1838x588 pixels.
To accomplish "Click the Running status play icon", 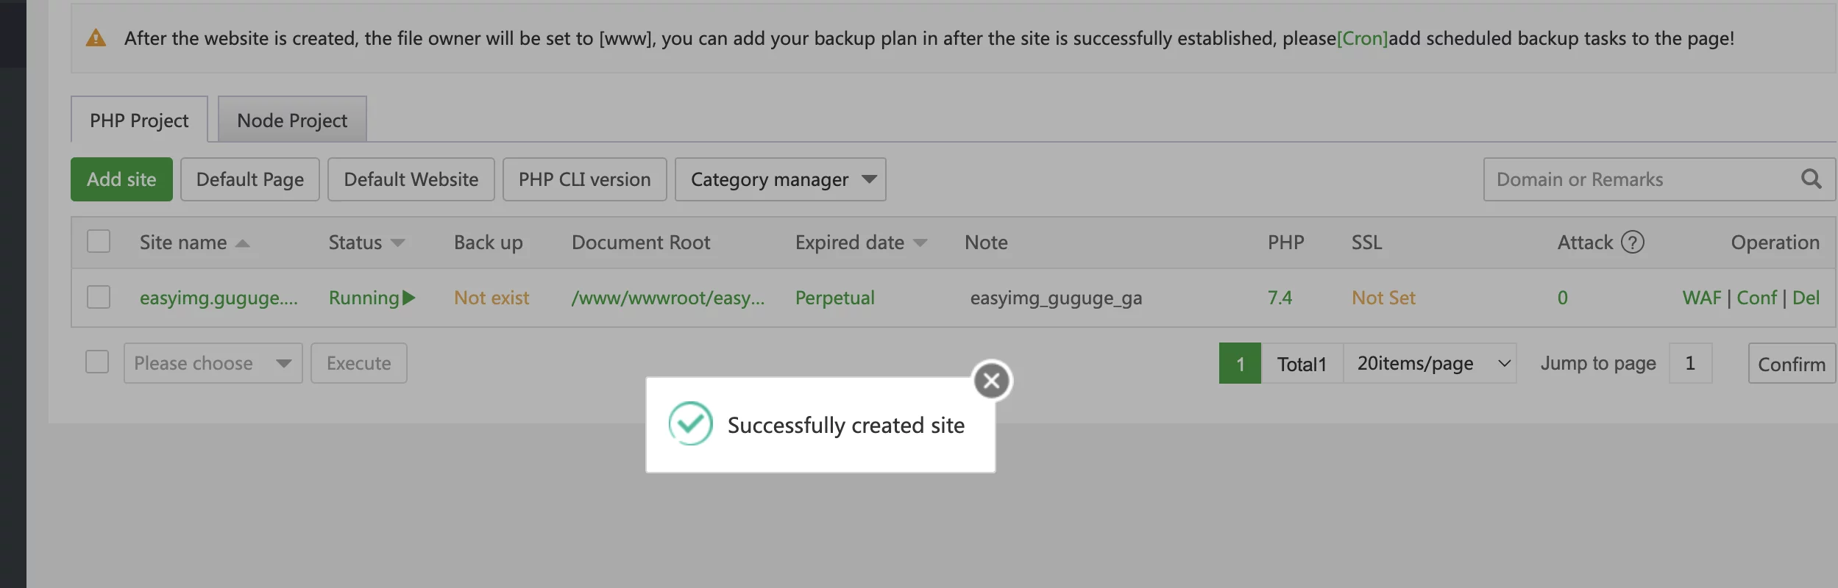I will (x=410, y=298).
